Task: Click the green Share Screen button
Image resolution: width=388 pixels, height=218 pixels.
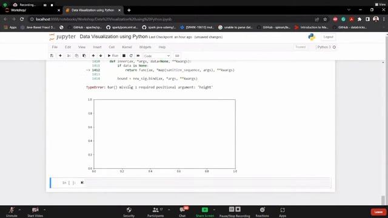Action: click(x=205, y=212)
